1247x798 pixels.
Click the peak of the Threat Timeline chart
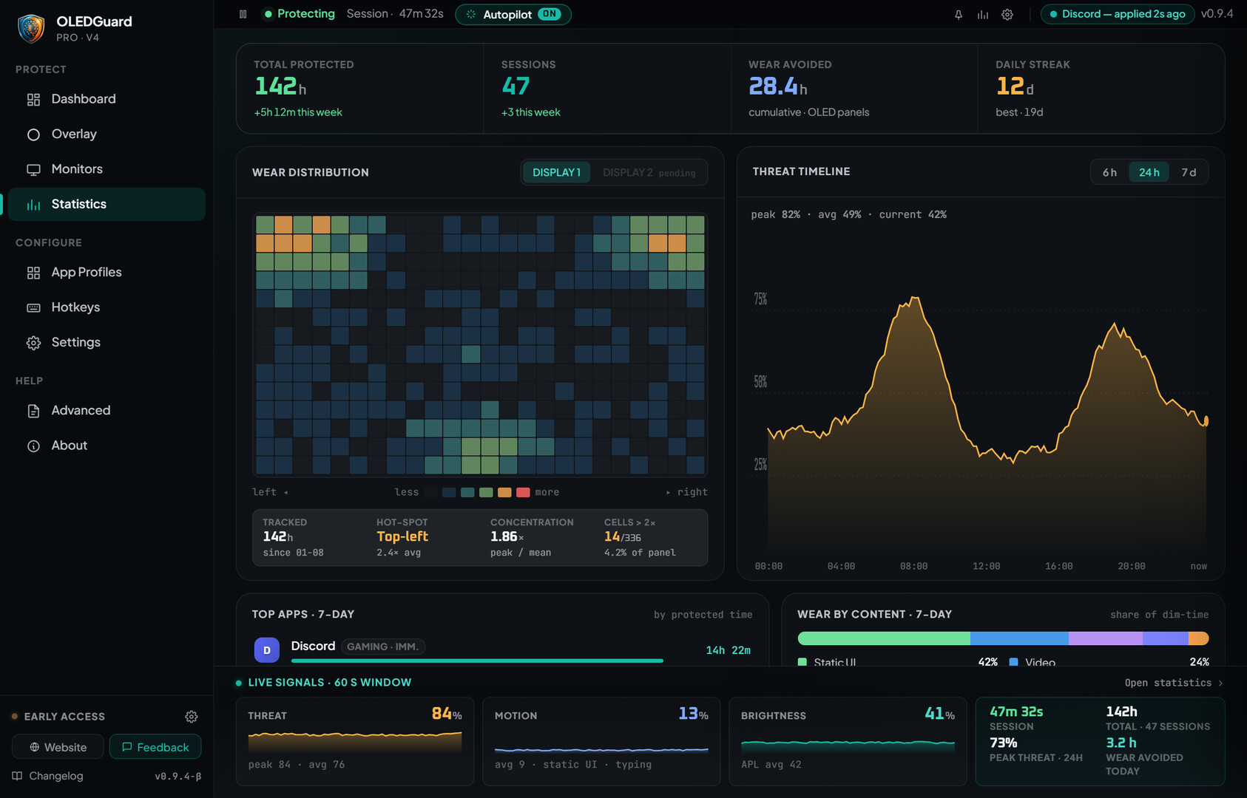[915, 298]
